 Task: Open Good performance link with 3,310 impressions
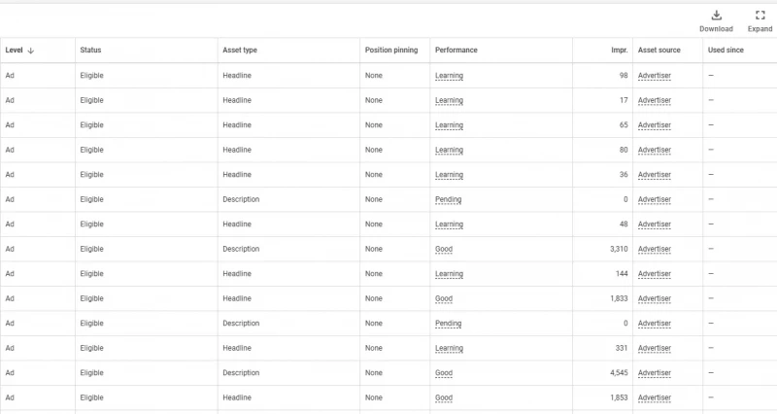coord(444,250)
